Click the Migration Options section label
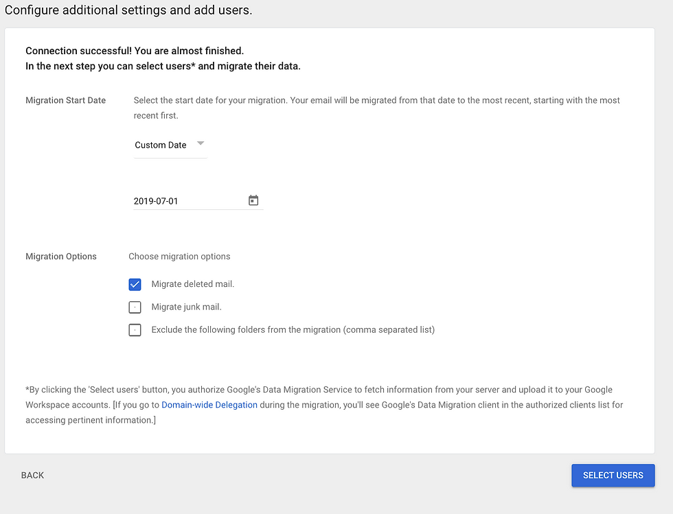 click(61, 256)
